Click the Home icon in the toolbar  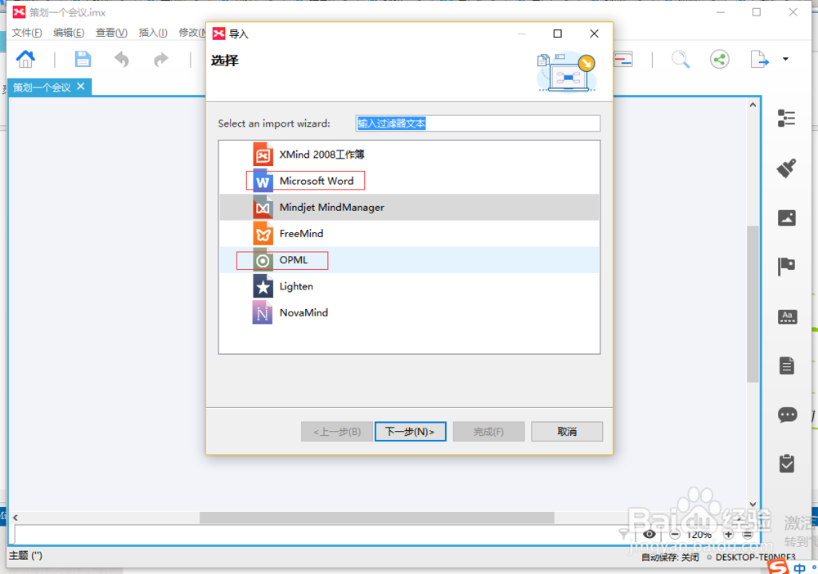click(x=25, y=59)
